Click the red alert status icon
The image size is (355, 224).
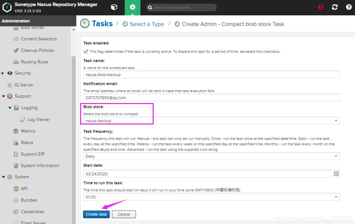click(321, 7)
